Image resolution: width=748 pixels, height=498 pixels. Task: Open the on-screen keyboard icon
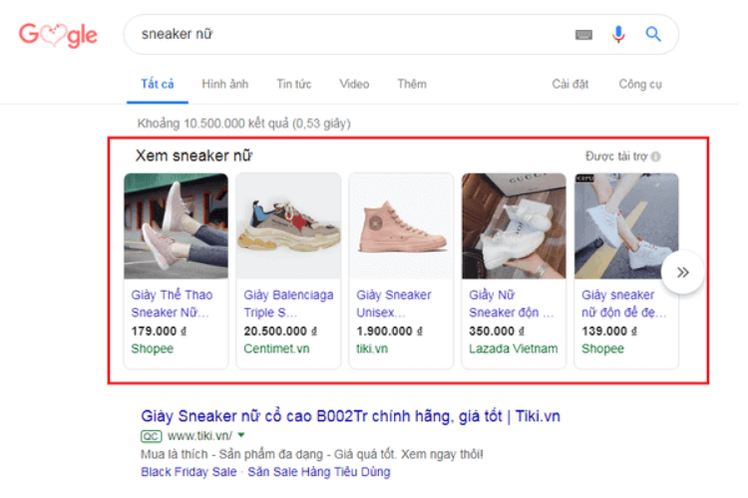coord(583,34)
